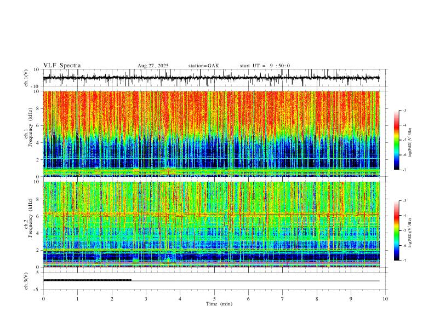Click the "-3" label on the ch.1 colorbar
The image size is (434, 335).
[404, 110]
